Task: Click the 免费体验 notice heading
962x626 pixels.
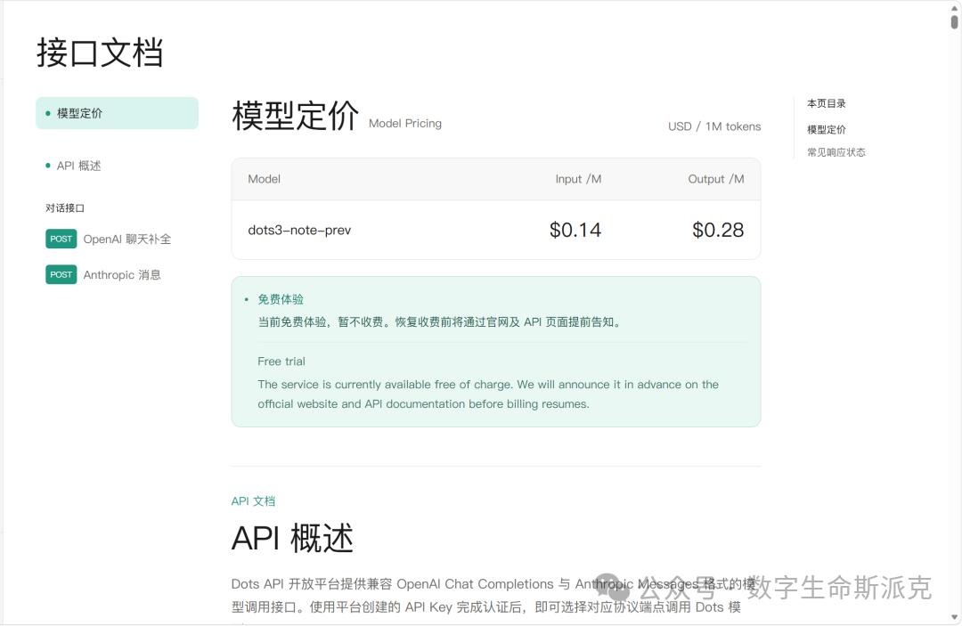Action: pyautogui.click(x=281, y=299)
